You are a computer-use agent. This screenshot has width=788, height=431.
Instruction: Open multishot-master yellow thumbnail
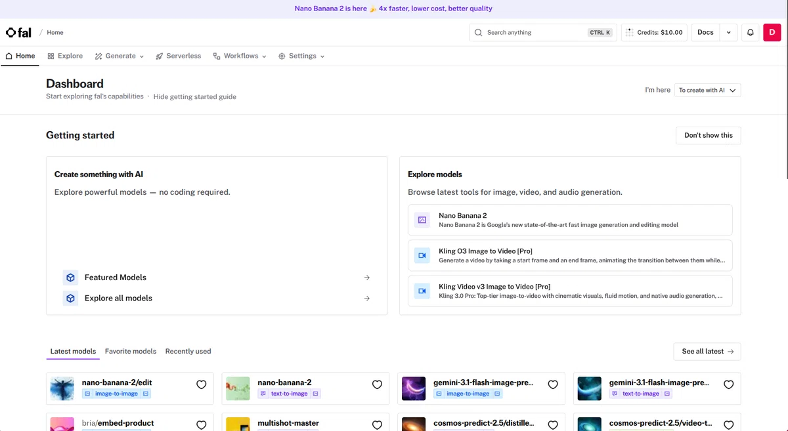tap(238, 424)
